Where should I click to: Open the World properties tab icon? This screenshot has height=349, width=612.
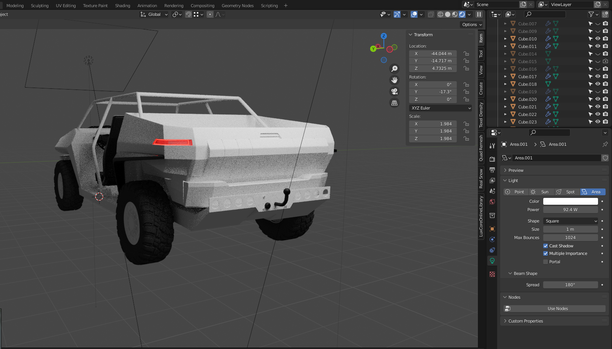point(492,202)
